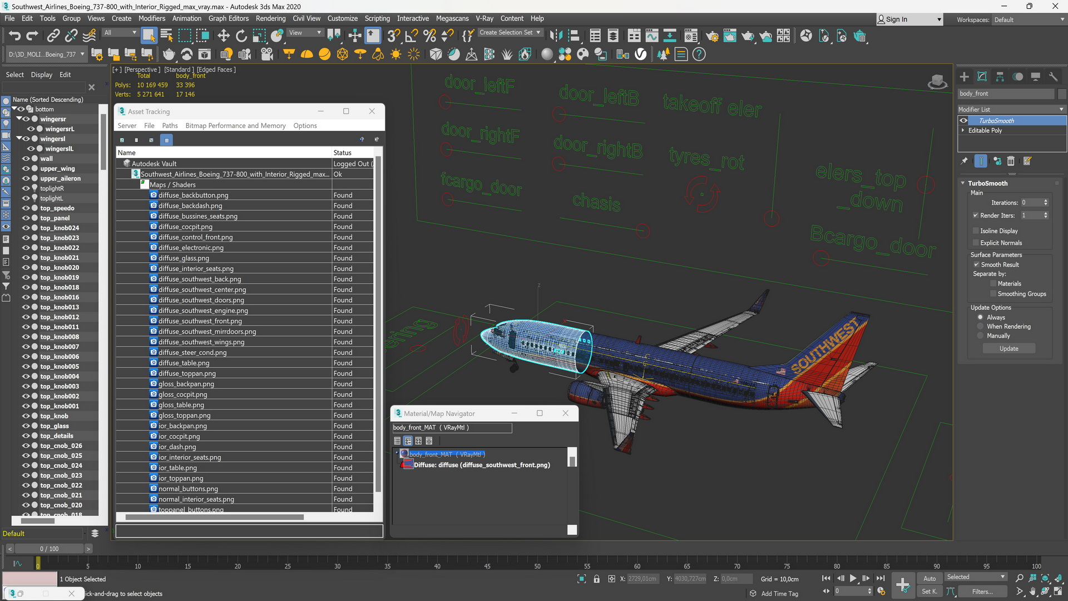Click the Configure Modifier Sets icon
This screenshot has height=601, width=1068.
[x=1027, y=161]
